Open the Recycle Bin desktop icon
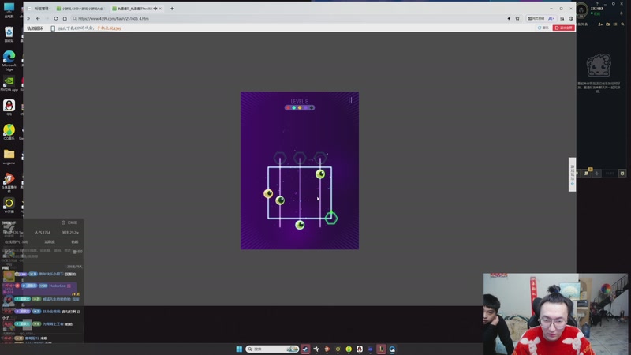 pos(9,34)
